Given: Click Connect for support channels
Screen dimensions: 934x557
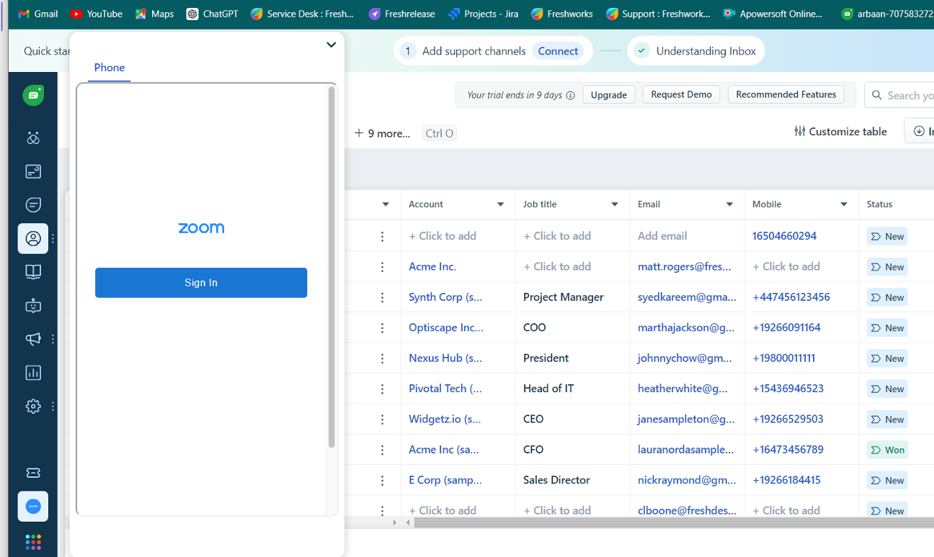Looking at the screenshot, I should click(558, 51).
